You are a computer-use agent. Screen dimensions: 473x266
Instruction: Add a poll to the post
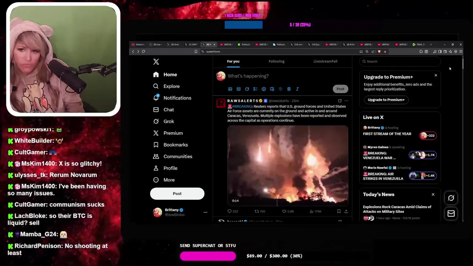coord(255,89)
